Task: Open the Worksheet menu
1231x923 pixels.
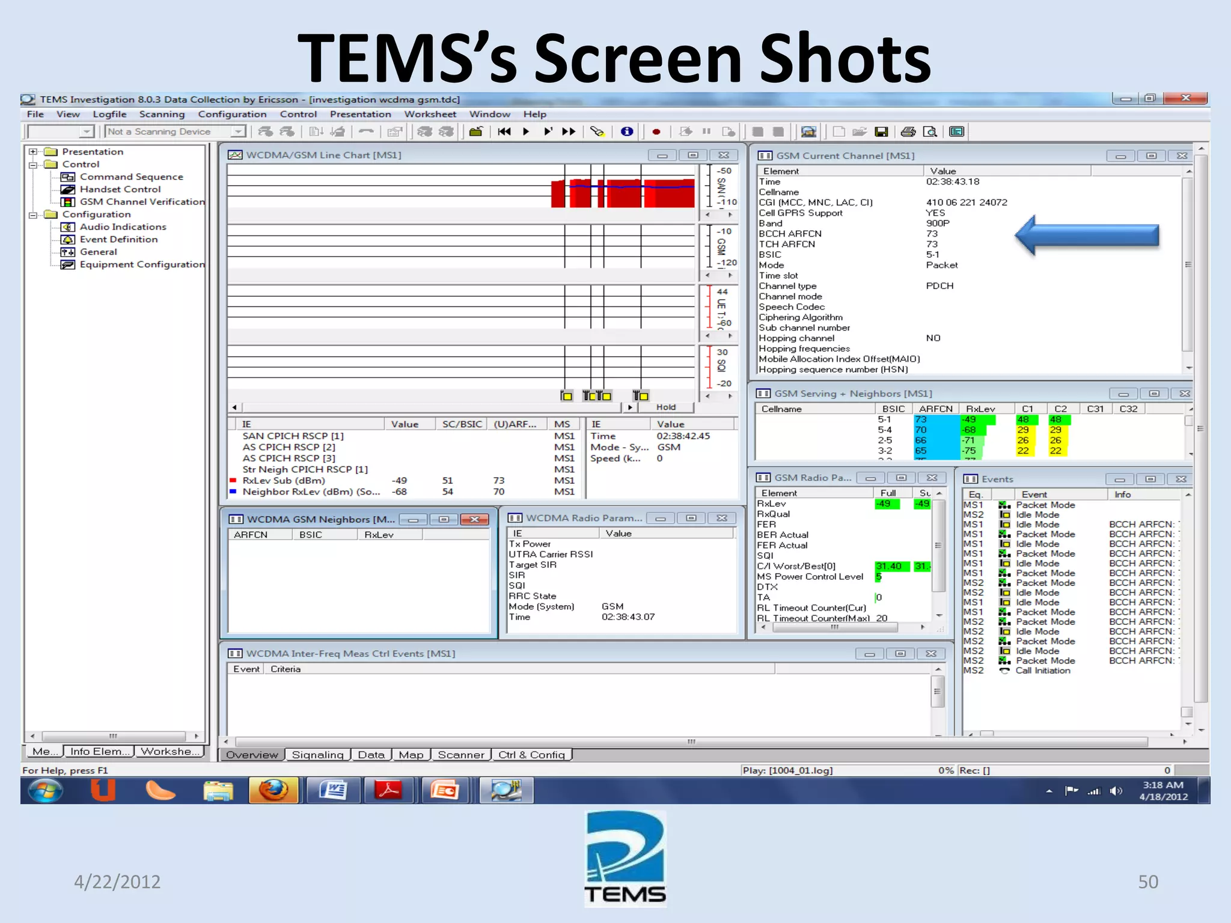Action: click(x=430, y=114)
